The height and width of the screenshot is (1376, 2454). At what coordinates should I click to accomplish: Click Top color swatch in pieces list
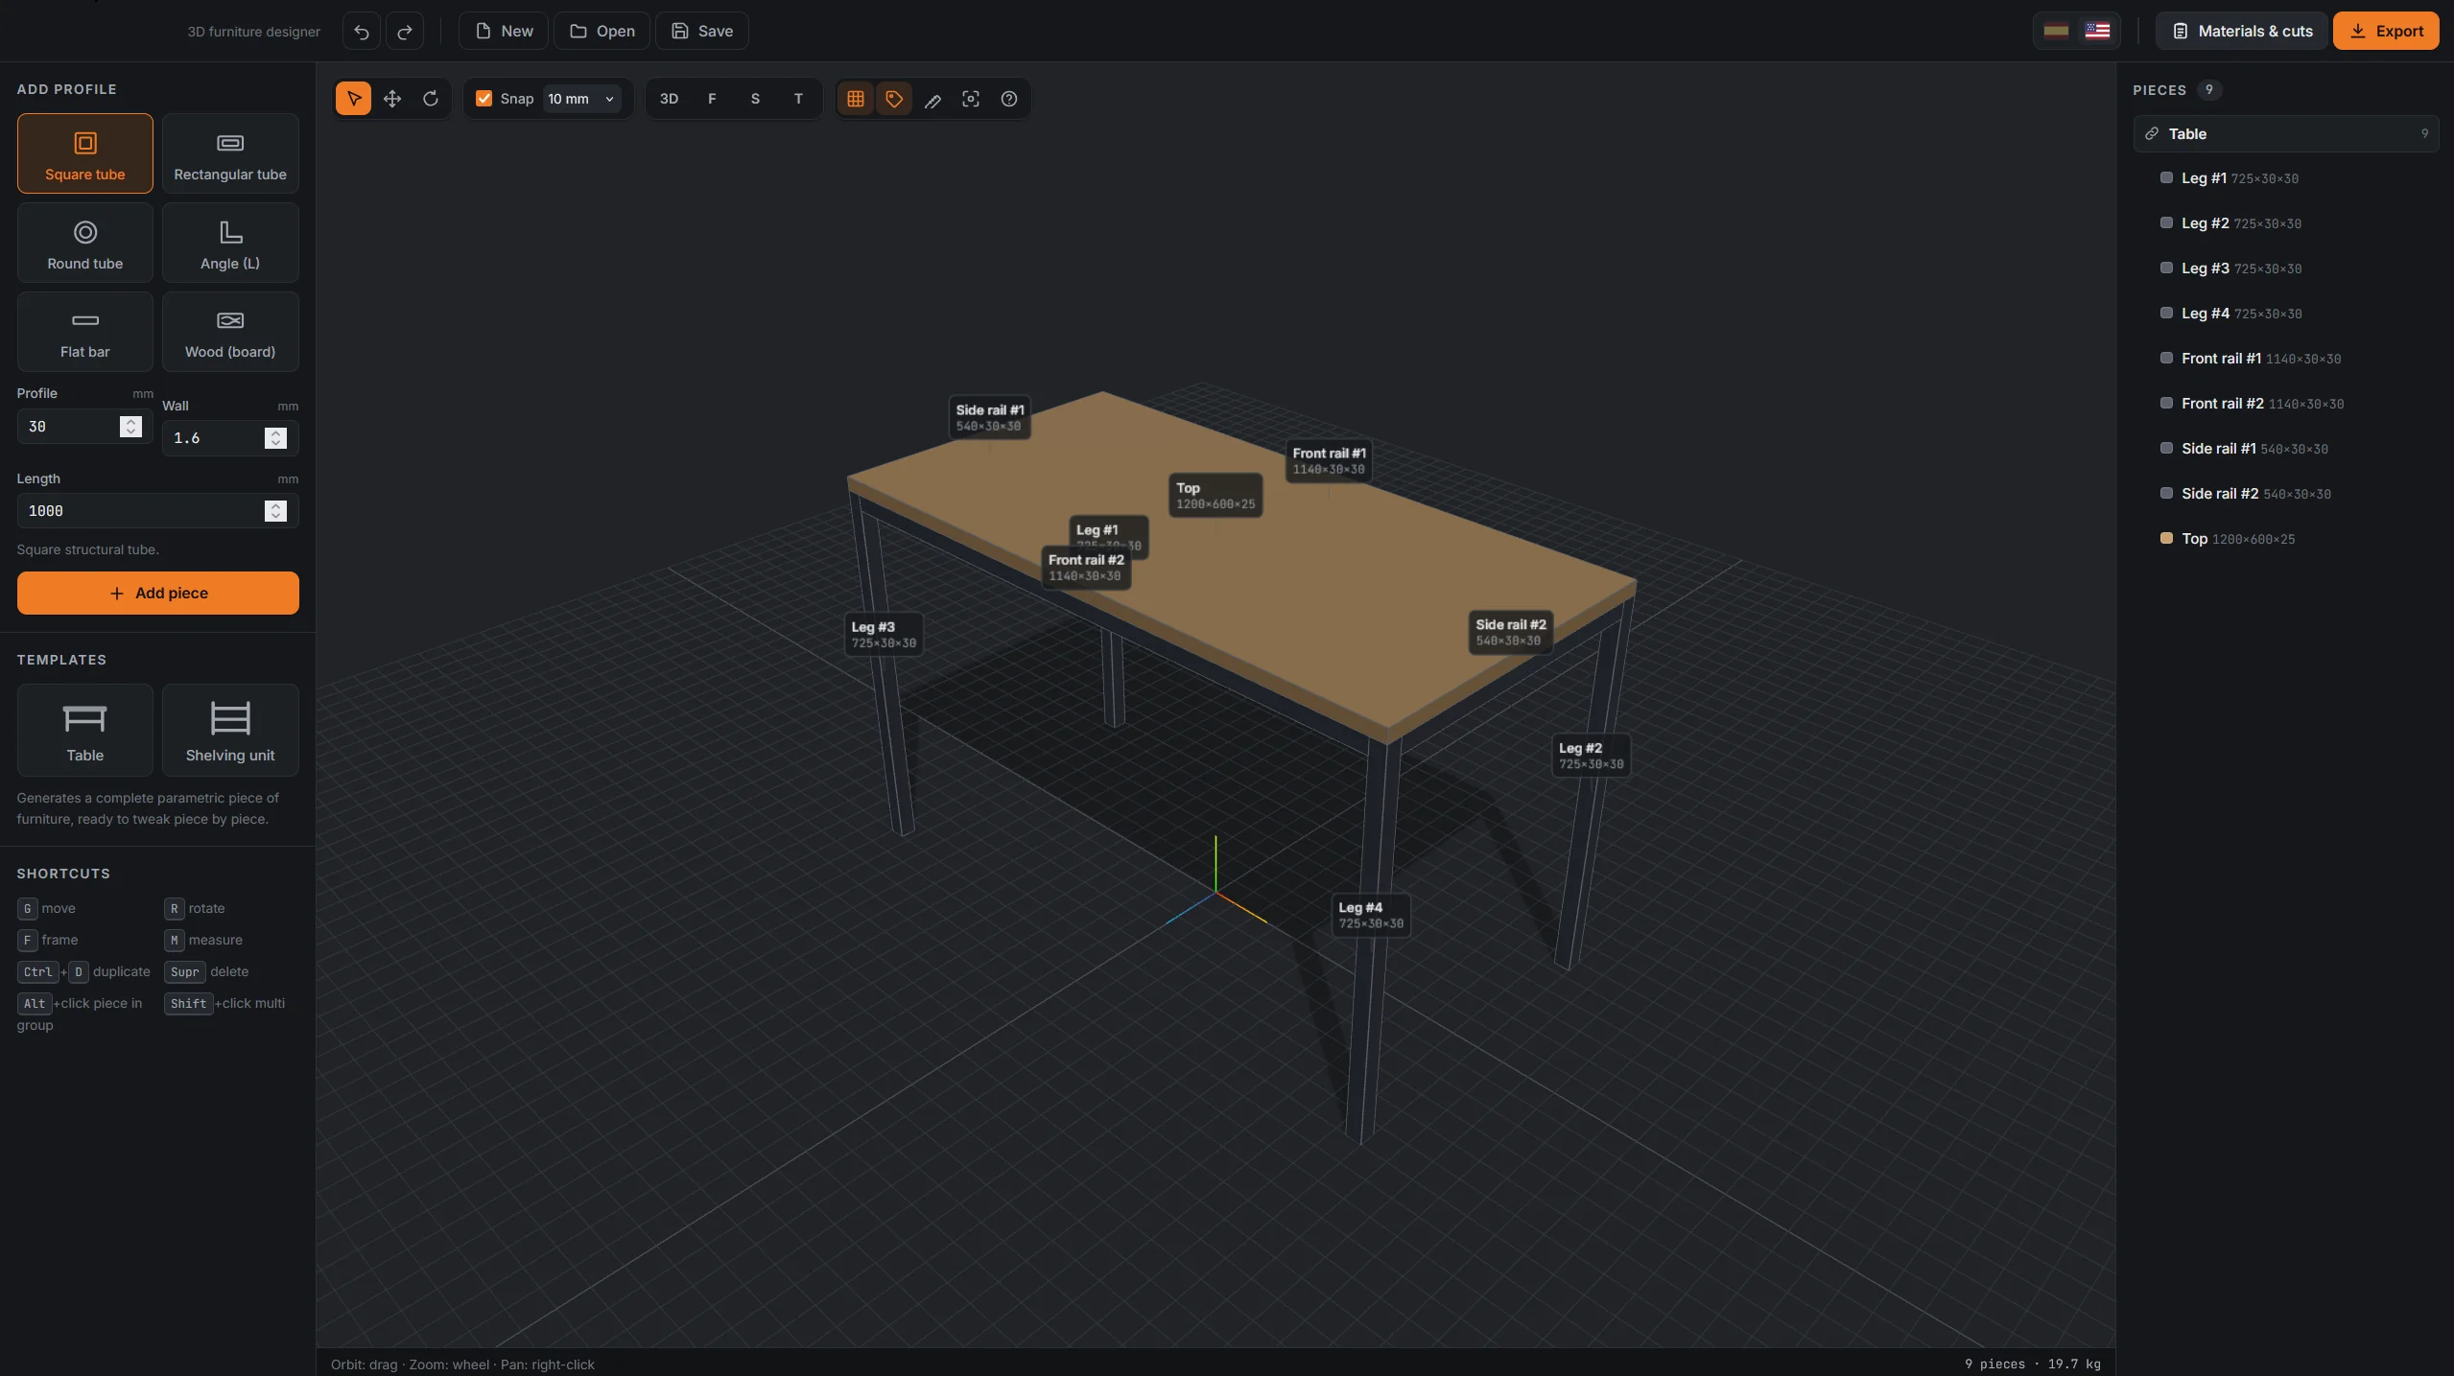pyautogui.click(x=2166, y=538)
